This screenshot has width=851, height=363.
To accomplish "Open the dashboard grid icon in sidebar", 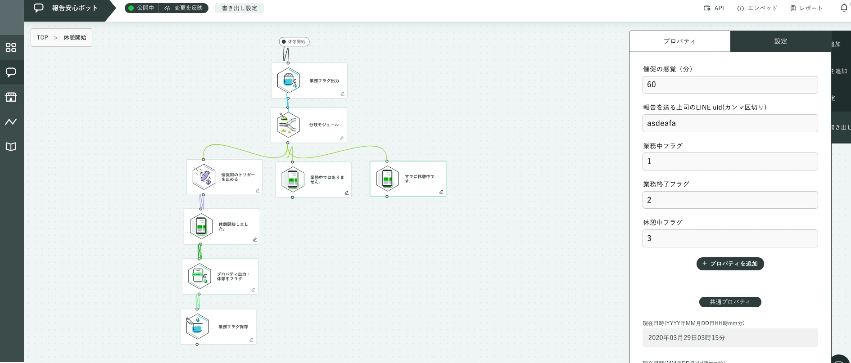I will click(11, 48).
